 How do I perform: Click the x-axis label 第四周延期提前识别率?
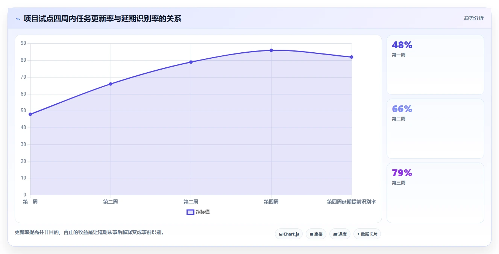pyautogui.click(x=352, y=202)
